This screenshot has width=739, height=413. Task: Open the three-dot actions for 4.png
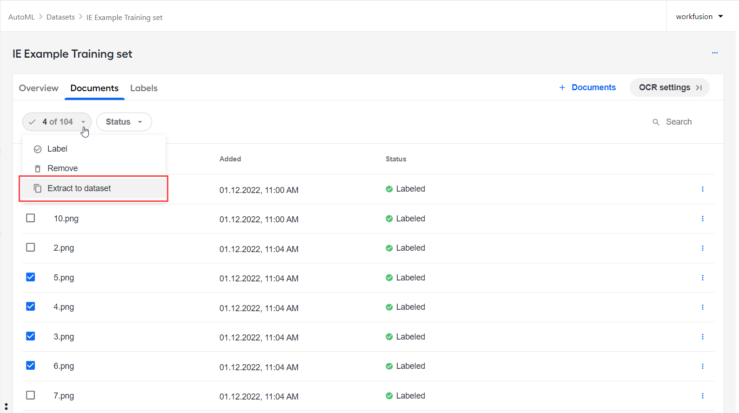702,307
